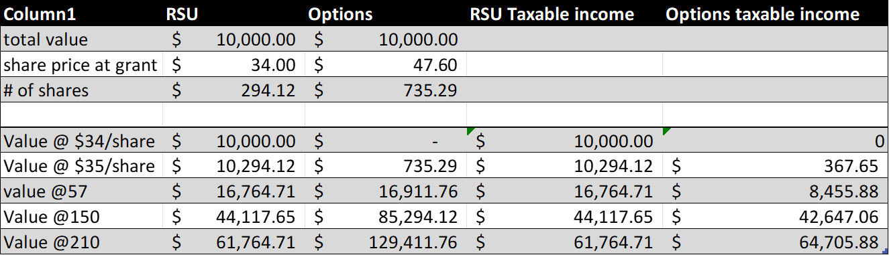Select the Options value 129,411.76 cell
The height and width of the screenshot is (255, 889).
click(386, 242)
